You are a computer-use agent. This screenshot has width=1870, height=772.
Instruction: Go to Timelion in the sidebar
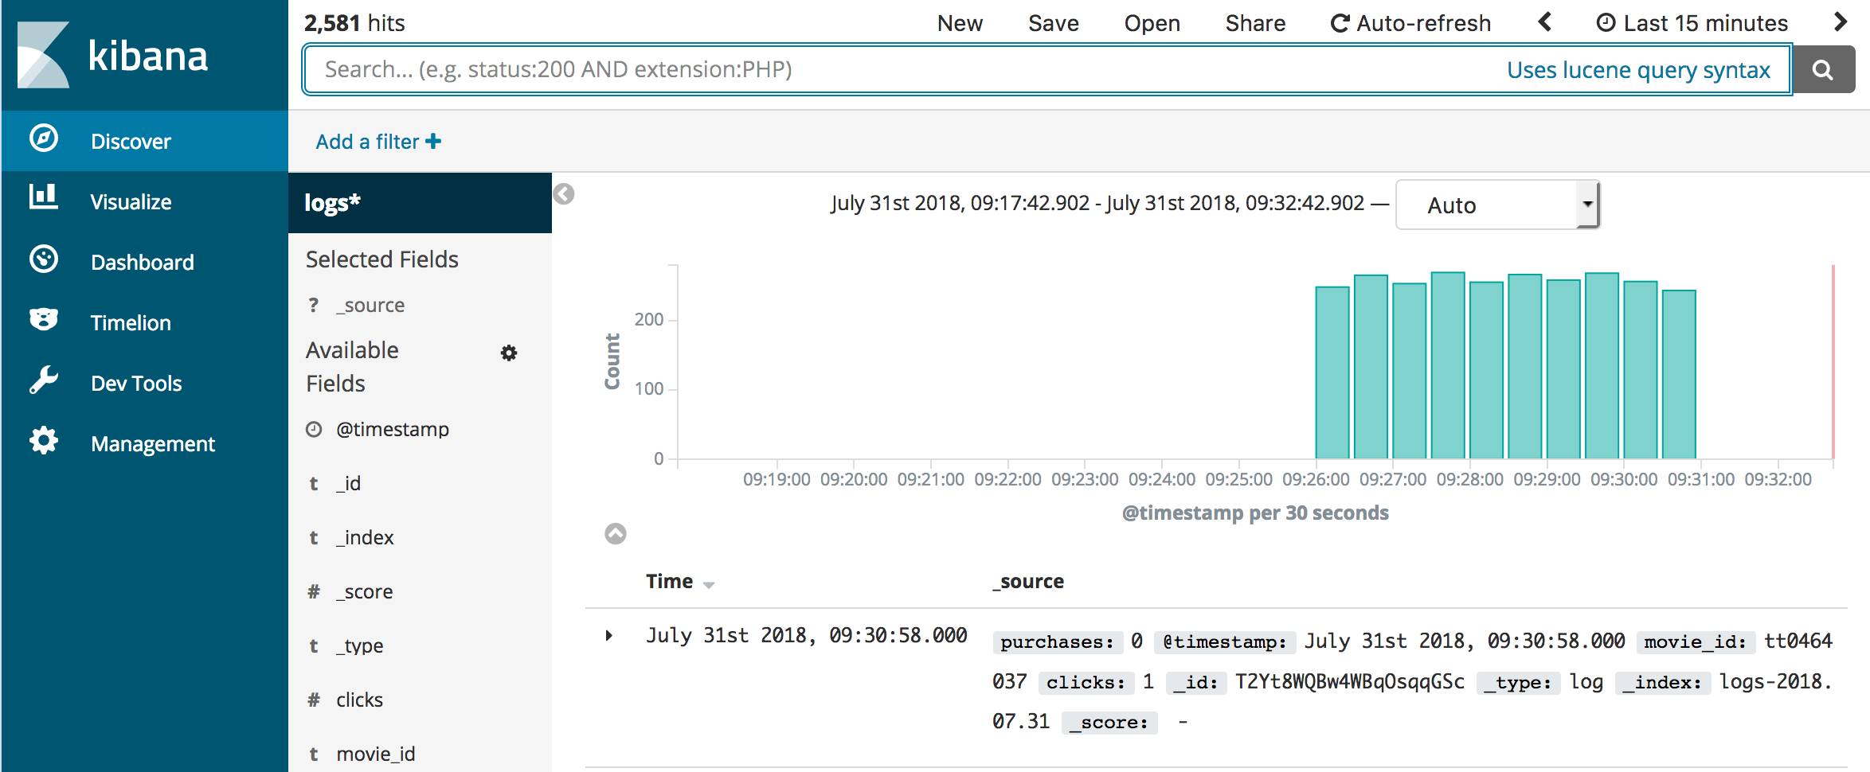pyautogui.click(x=145, y=322)
